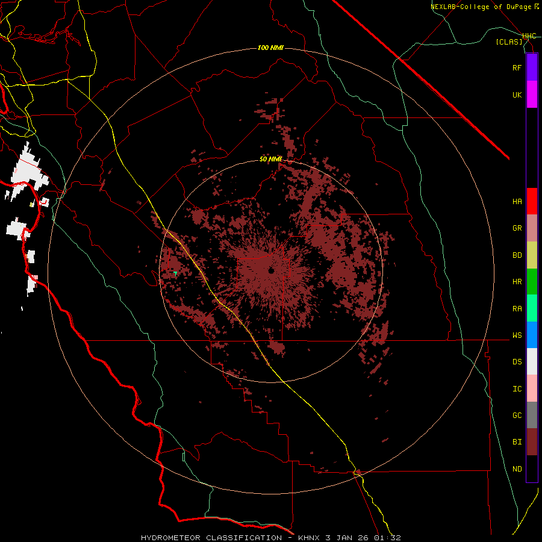The width and height of the screenshot is (542, 542).
Task: Click the WS legend label
Action: pyautogui.click(x=517, y=335)
